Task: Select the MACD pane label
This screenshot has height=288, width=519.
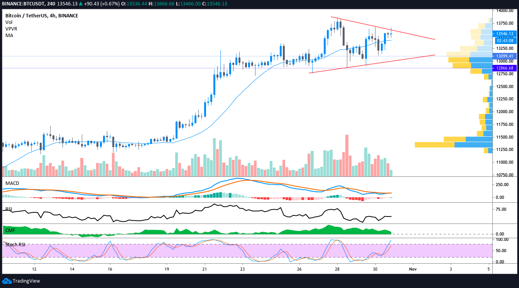Action: click(x=12, y=183)
